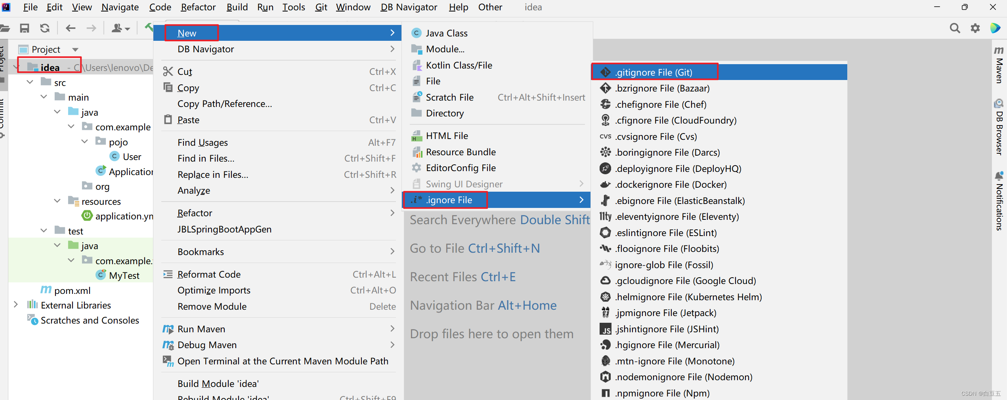This screenshot has width=1007, height=400.
Task: Open the user profile toolbar dropdown
Action: [120, 28]
